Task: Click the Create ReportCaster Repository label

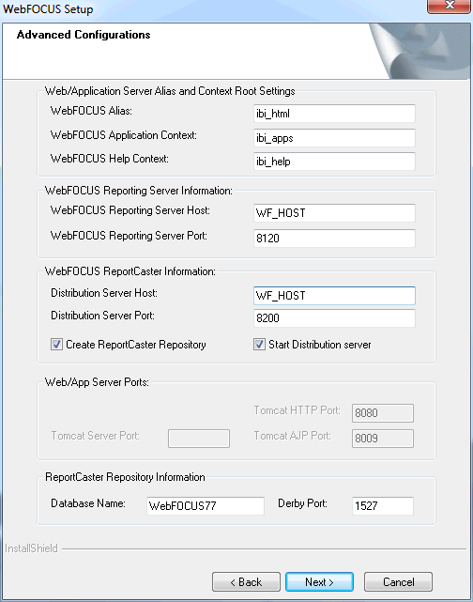Action: point(136,345)
